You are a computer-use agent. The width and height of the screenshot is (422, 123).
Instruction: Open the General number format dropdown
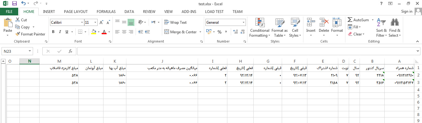pos(244,23)
